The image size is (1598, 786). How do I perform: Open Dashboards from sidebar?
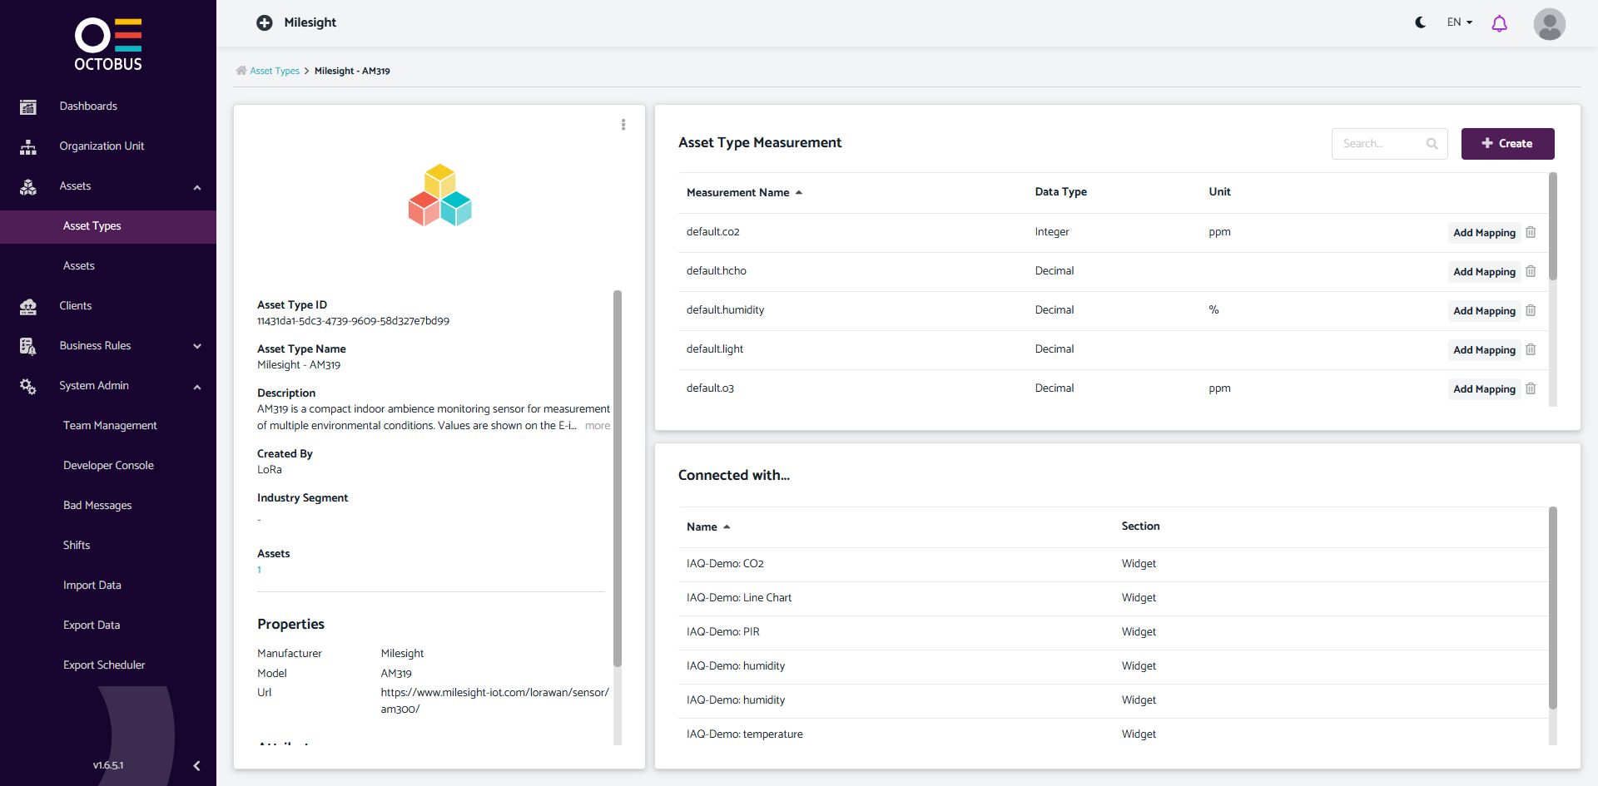88,106
